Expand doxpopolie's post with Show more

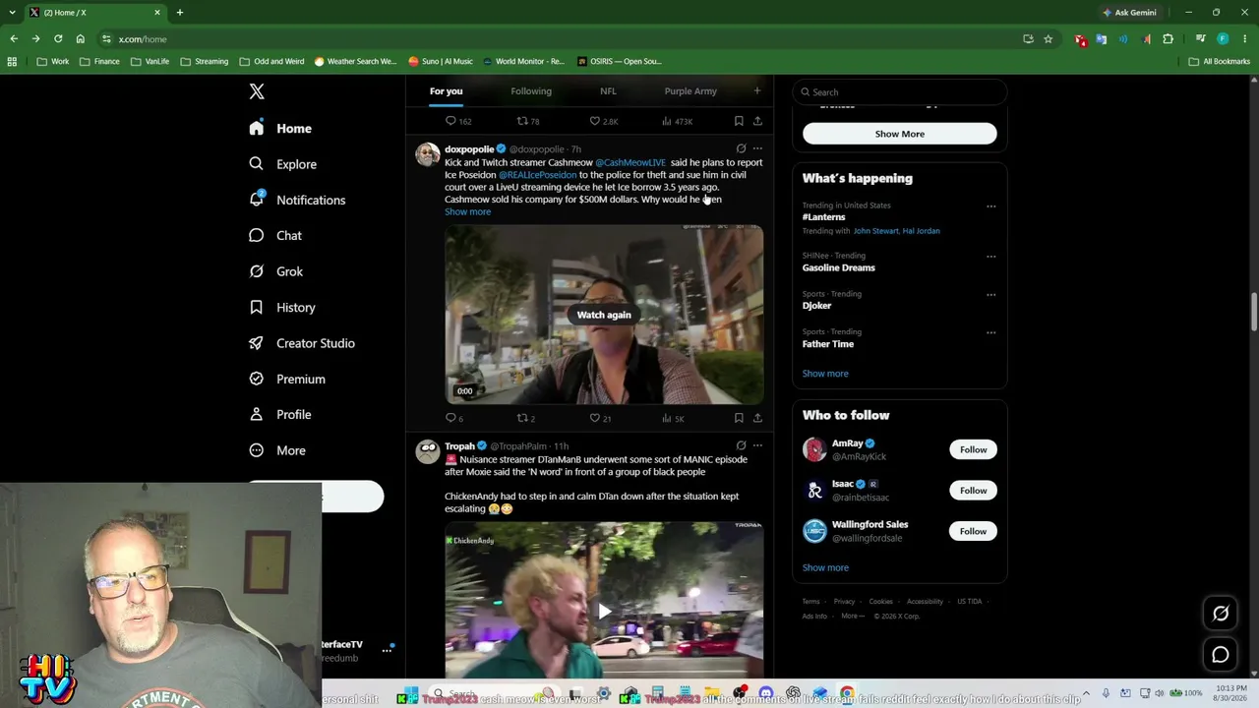click(467, 211)
